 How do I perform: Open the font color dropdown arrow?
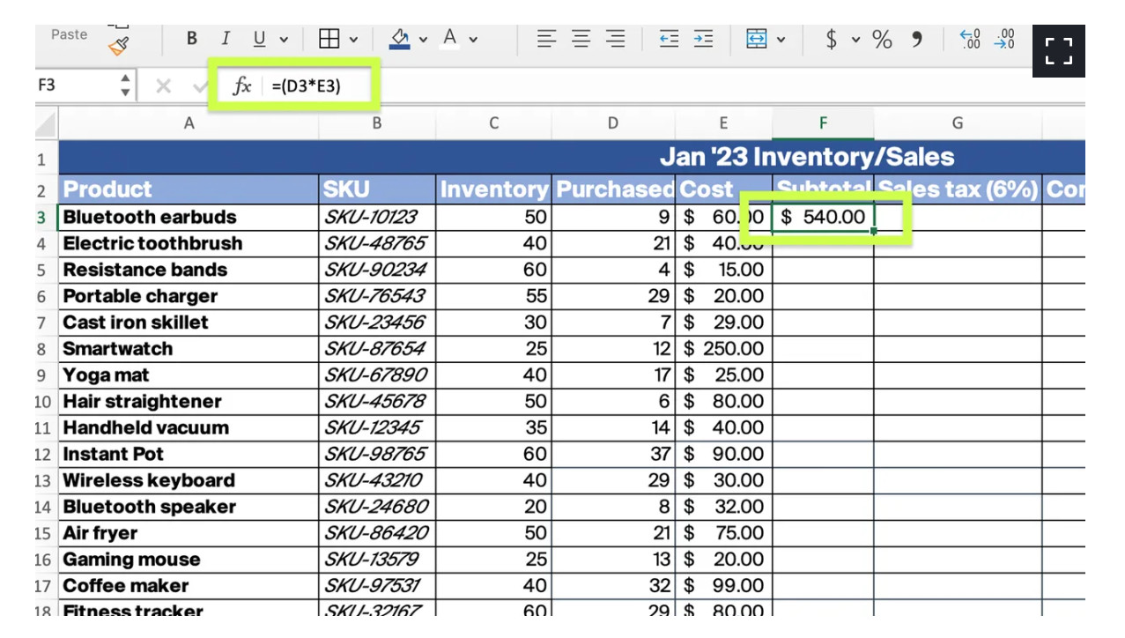pyautogui.click(x=473, y=40)
